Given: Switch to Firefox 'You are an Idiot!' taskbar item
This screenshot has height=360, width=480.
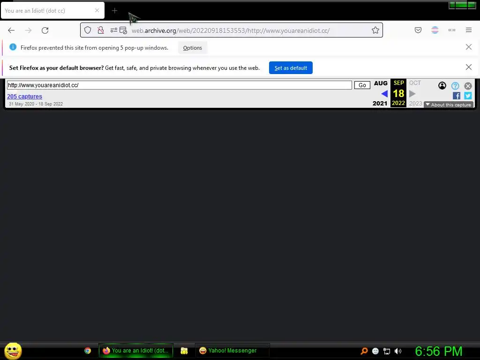Looking at the screenshot, I should pos(136,351).
